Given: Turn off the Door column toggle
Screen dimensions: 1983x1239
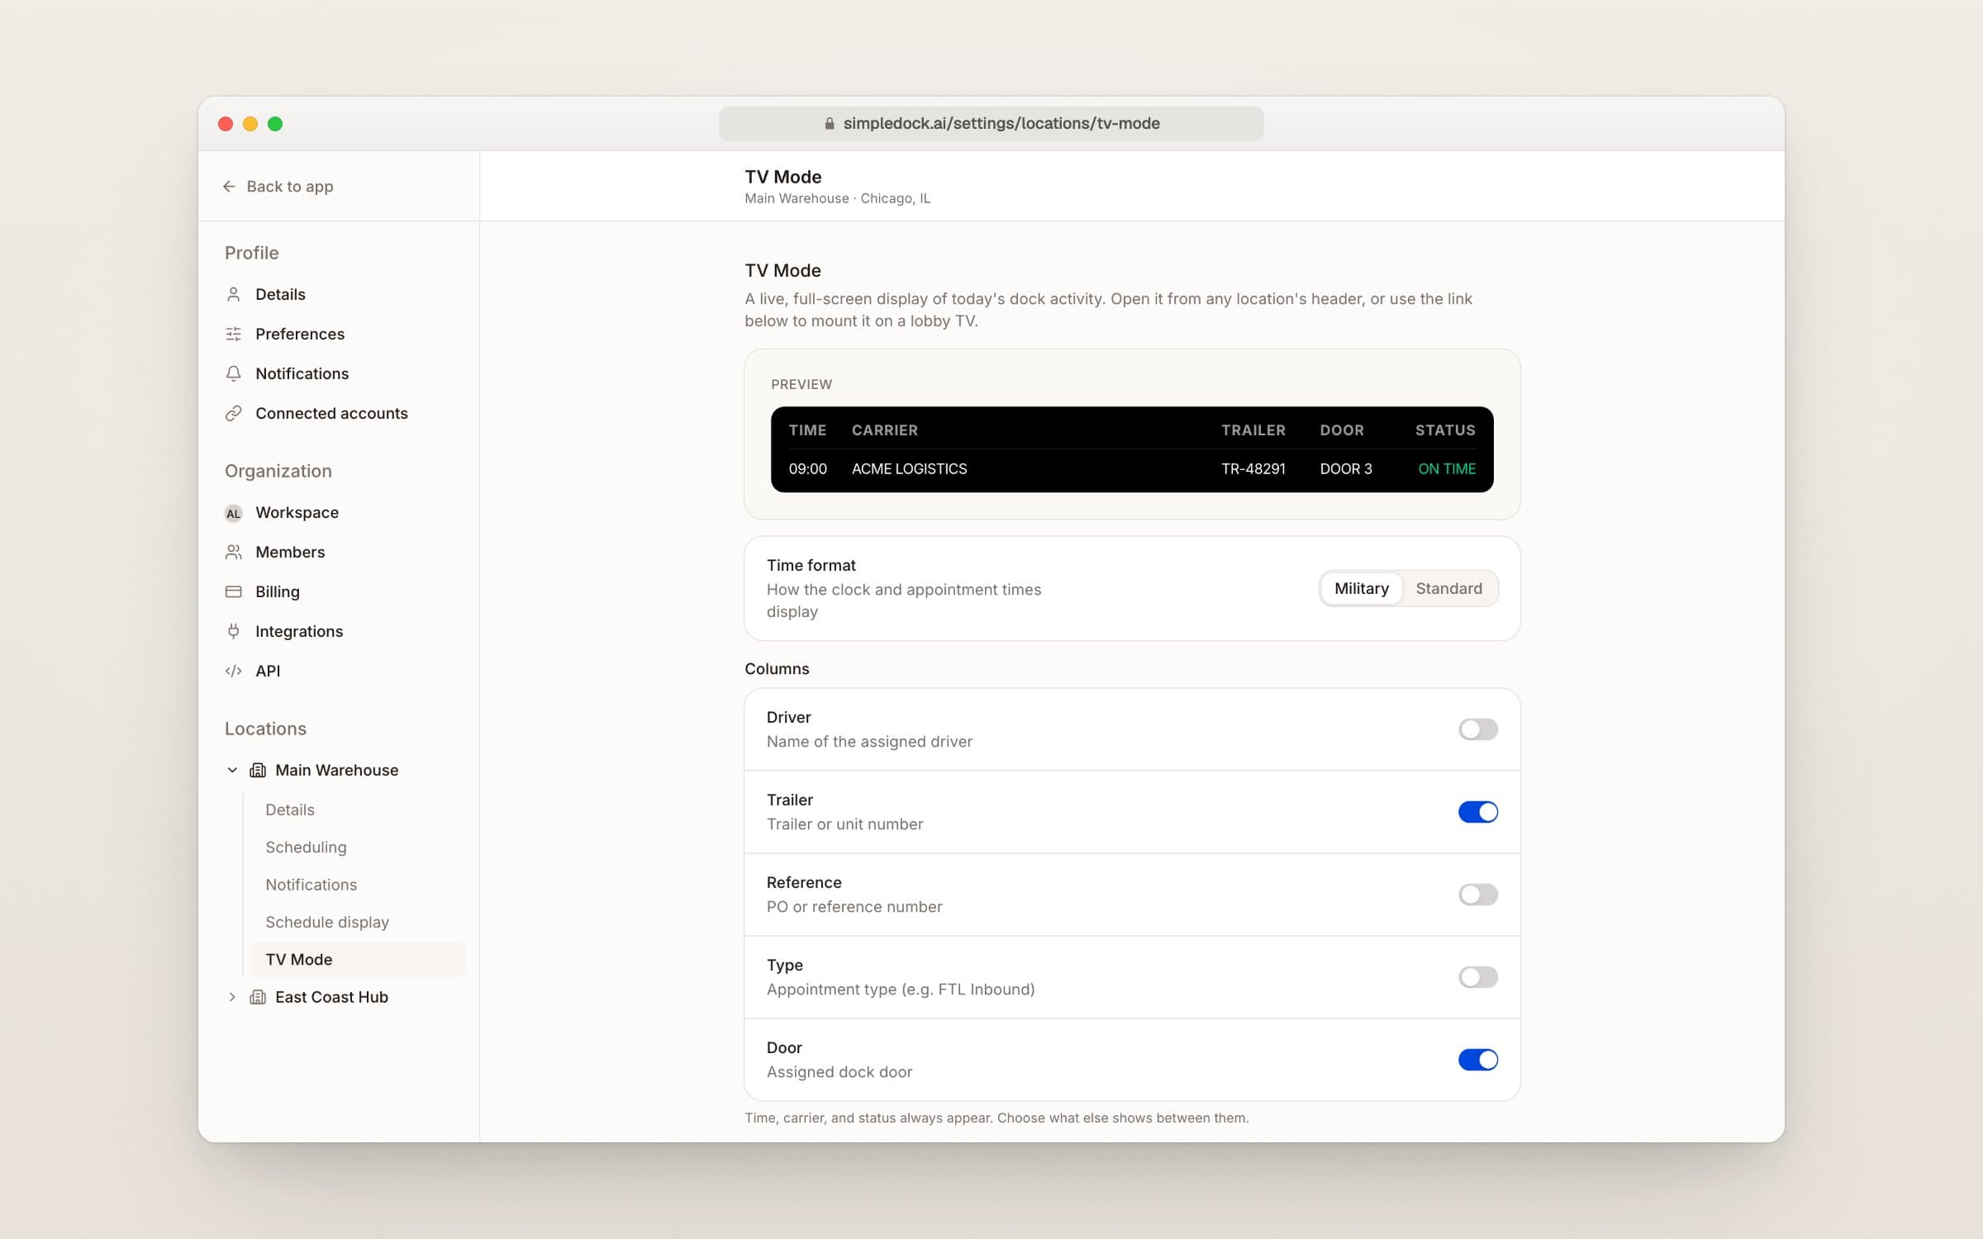Looking at the screenshot, I should click(1478, 1060).
